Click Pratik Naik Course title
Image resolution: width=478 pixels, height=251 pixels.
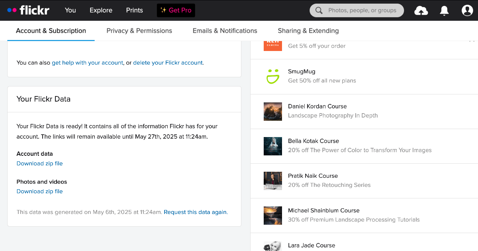click(x=313, y=176)
